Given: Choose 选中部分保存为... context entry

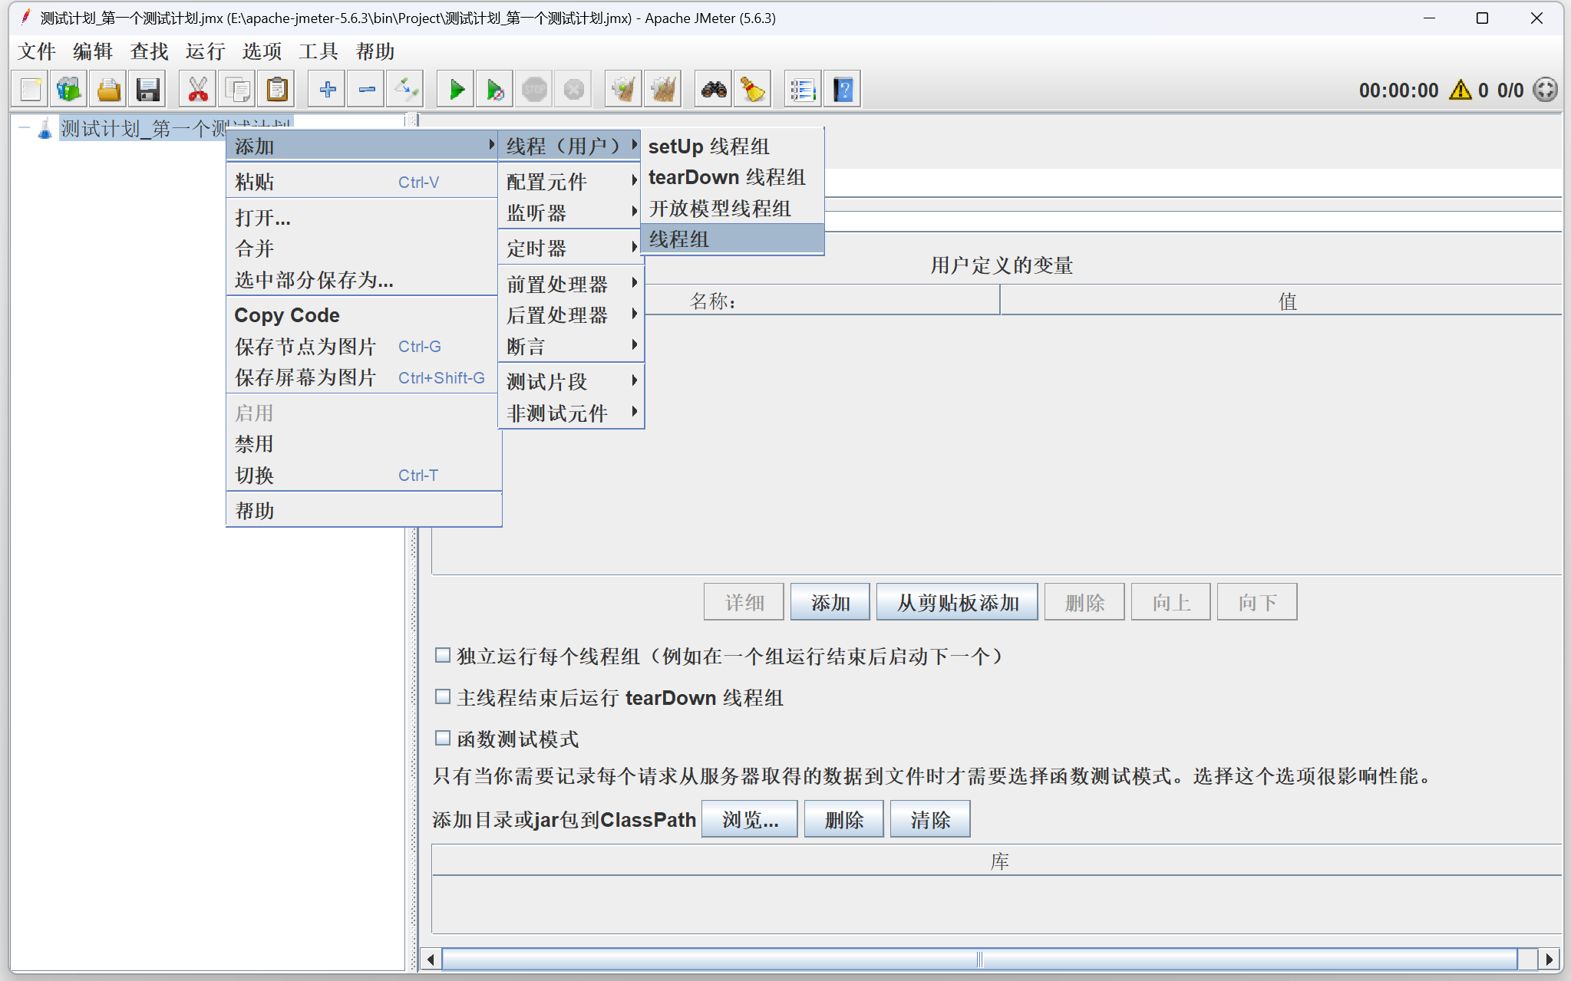Looking at the screenshot, I should click(362, 279).
